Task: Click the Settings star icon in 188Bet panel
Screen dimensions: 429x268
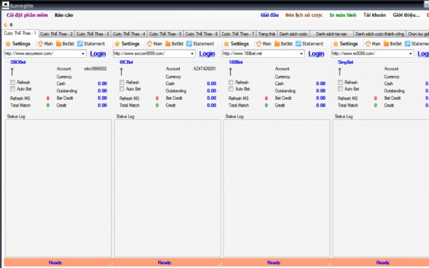Action: click(227, 43)
